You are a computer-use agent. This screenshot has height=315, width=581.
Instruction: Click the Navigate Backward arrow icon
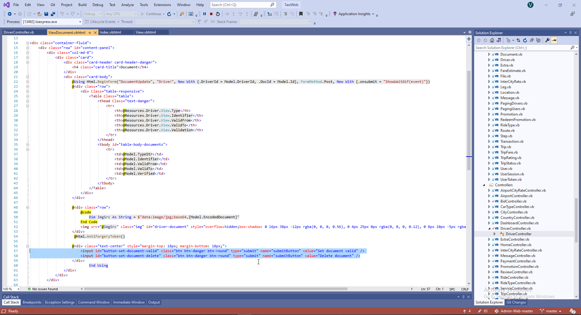(10, 14)
